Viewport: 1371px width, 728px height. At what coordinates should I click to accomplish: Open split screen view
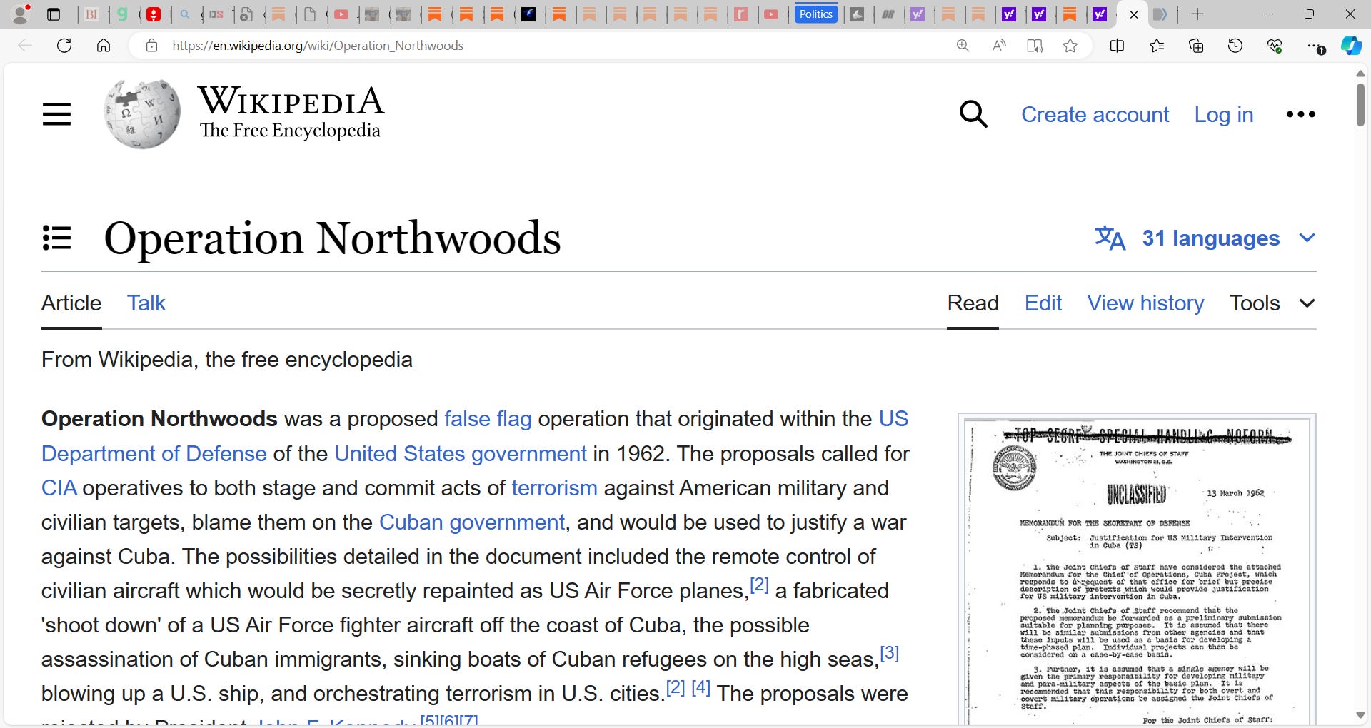pyautogui.click(x=1118, y=46)
